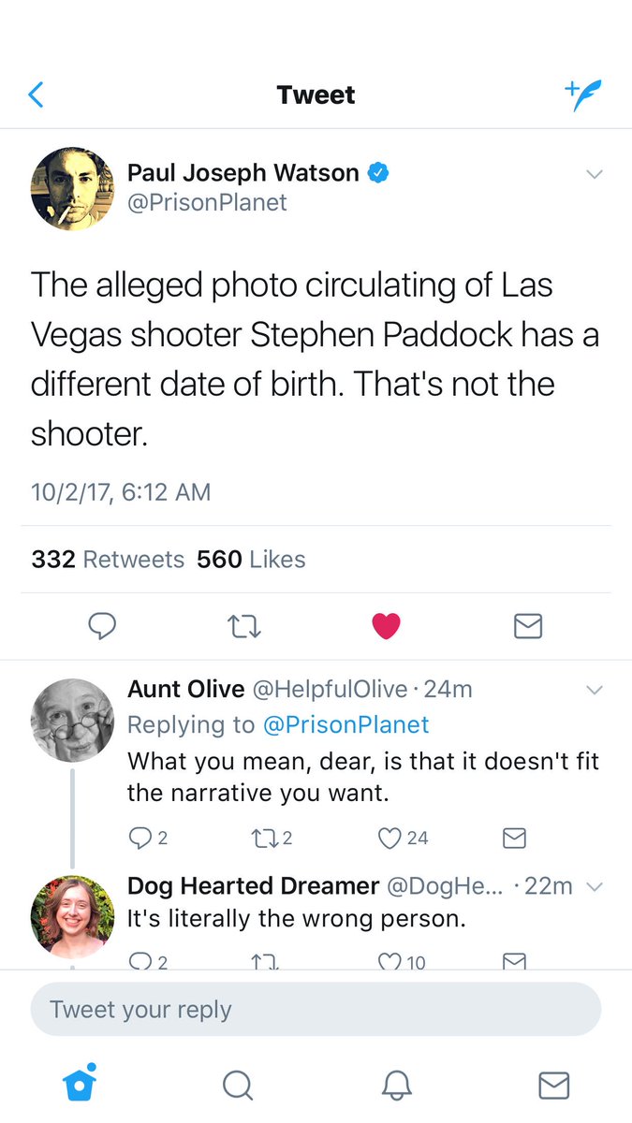Expand options chevron on Paul Joseph Watson's tweet
This screenshot has width=632, height=1123.
[594, 174]
